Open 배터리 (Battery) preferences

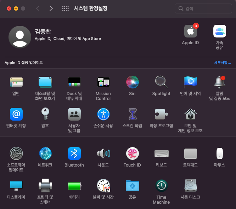[x=74, y=186]
